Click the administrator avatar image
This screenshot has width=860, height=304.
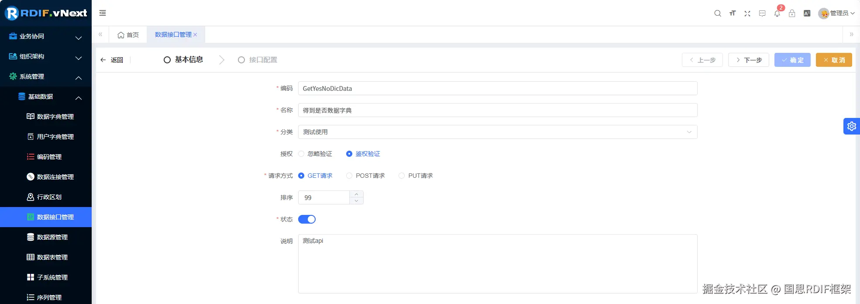(823, 14)
